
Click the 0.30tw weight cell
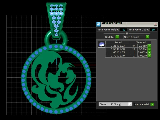tap(143, 46)
